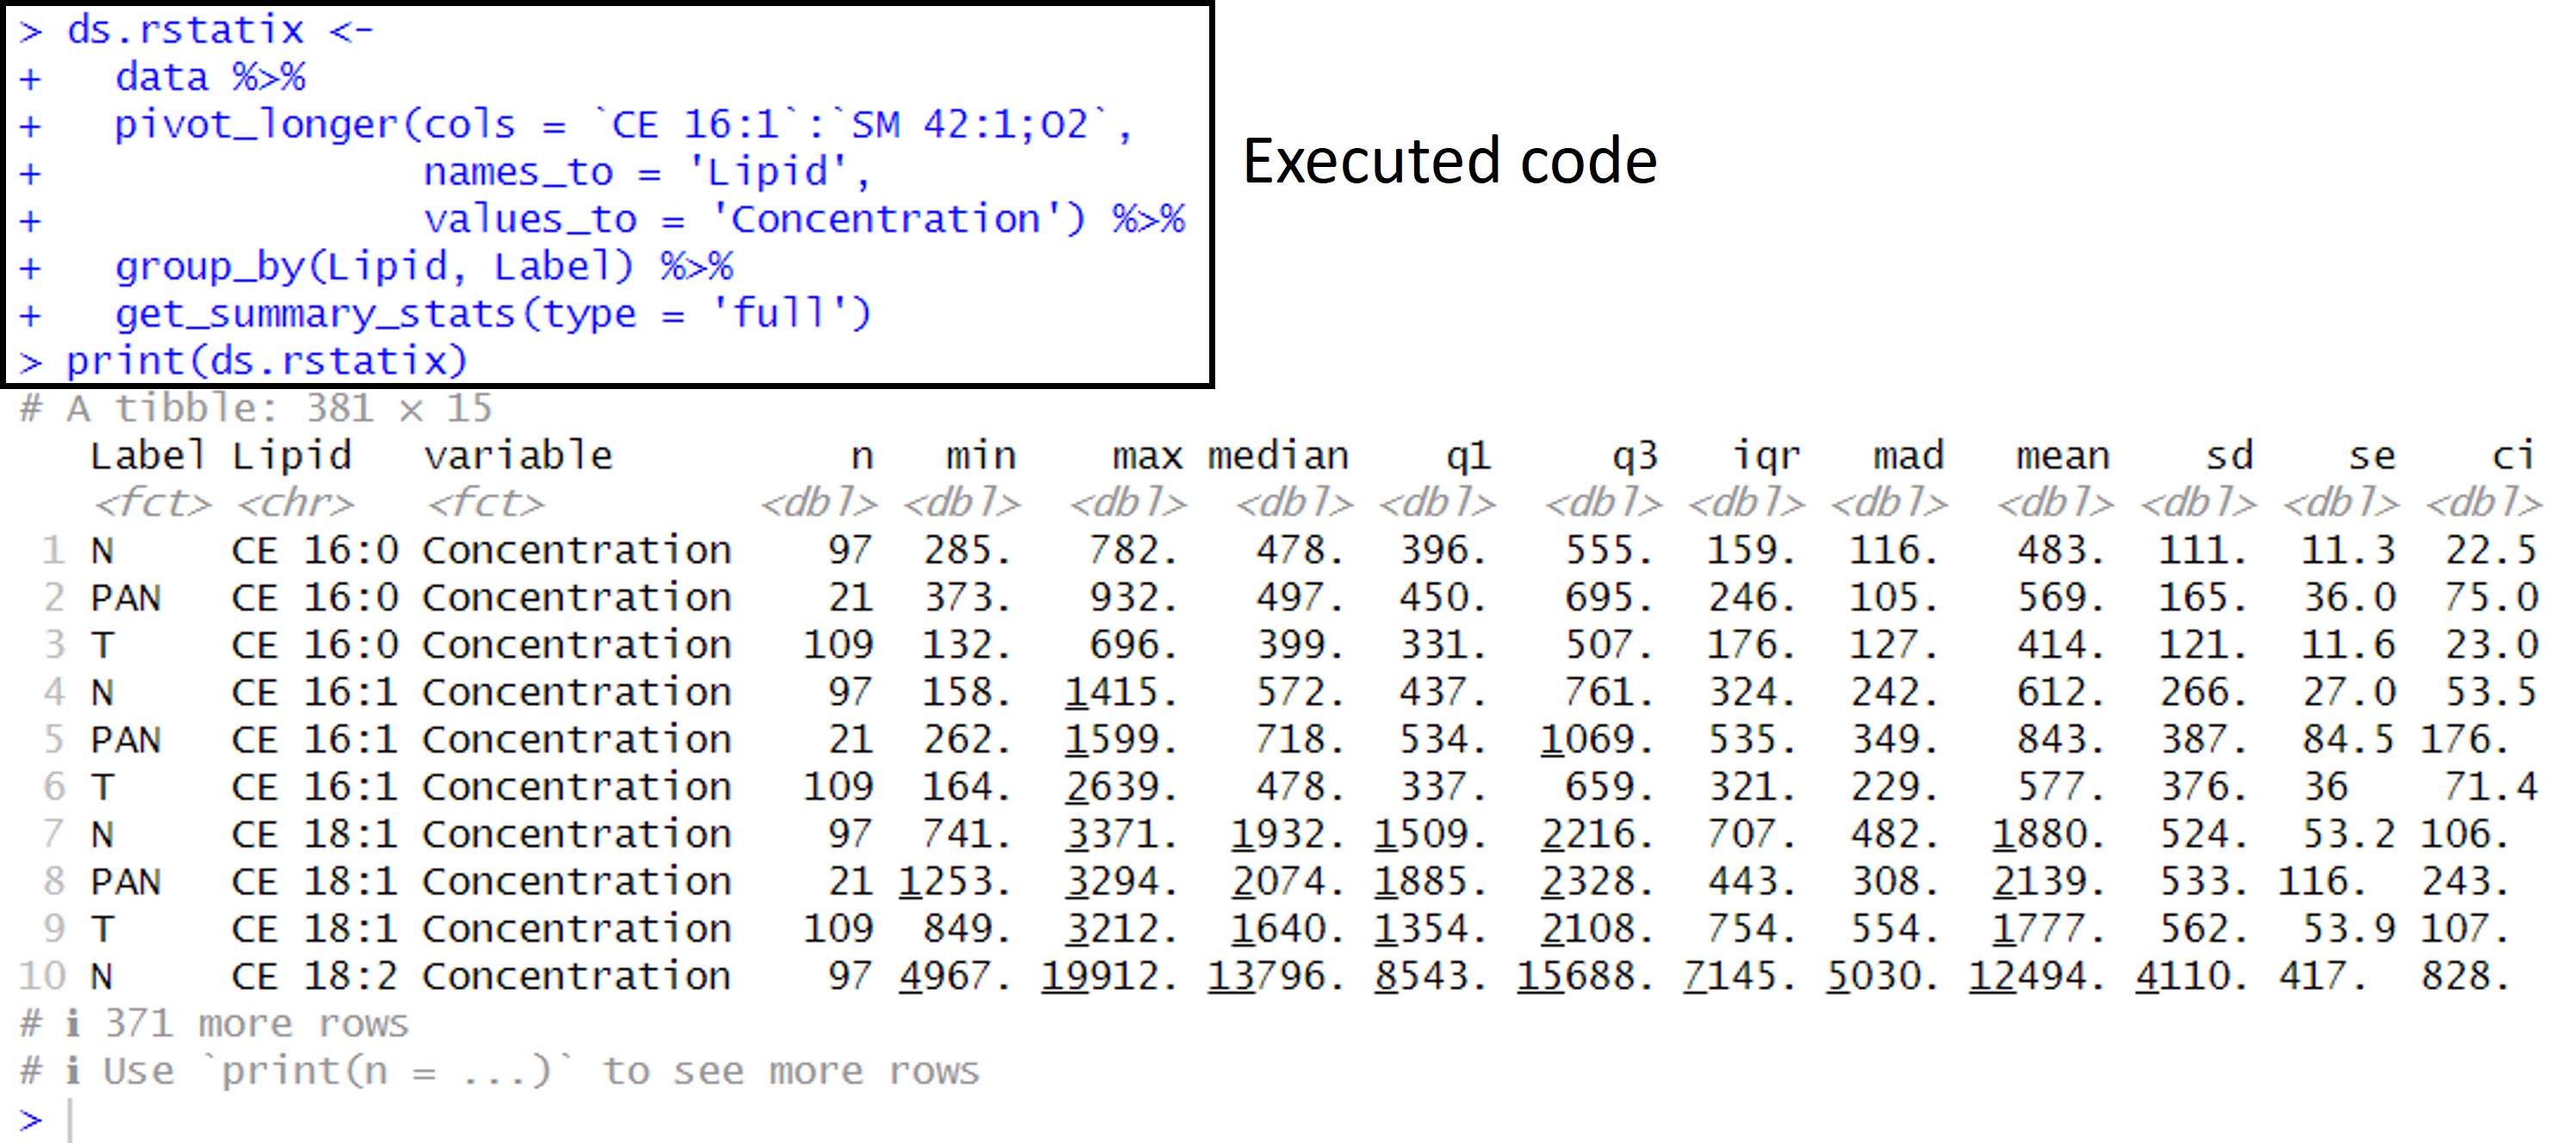Click ci value '828.'
This screenshot has width=2576, height=1143.
coord(2465,976)
